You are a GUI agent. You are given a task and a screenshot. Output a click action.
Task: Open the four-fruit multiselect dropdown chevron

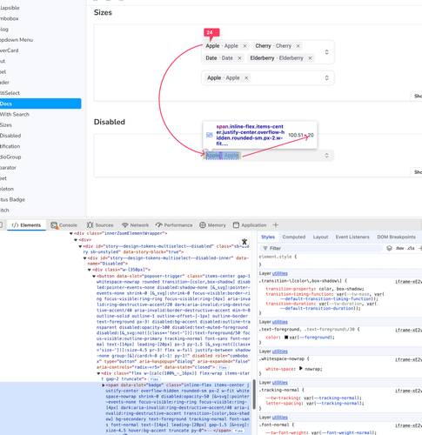pos(326,52)
